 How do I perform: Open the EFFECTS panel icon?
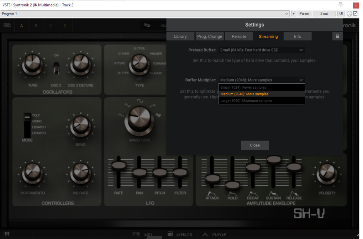pos(170,234)
